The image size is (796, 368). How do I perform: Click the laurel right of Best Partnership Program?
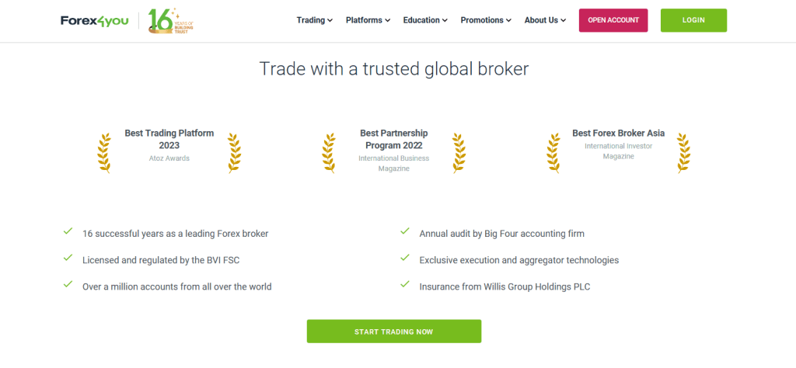coord(459,153)
